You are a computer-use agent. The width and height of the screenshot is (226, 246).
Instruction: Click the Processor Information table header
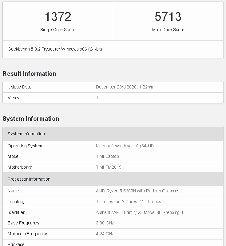coord(29,179)
